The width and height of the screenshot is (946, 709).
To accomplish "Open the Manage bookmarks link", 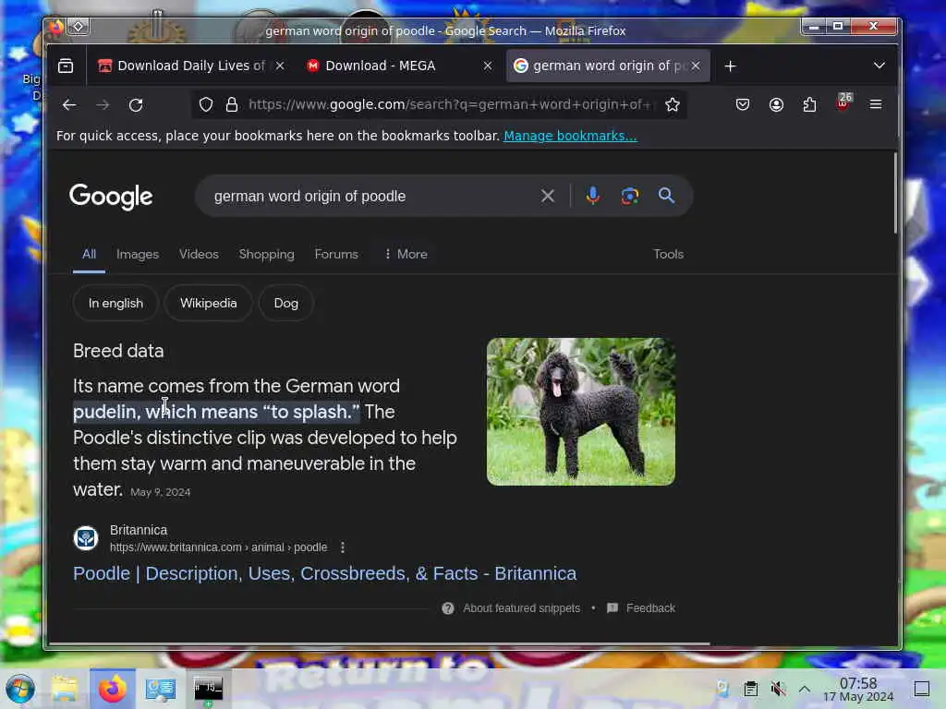I will coord(570,136).
